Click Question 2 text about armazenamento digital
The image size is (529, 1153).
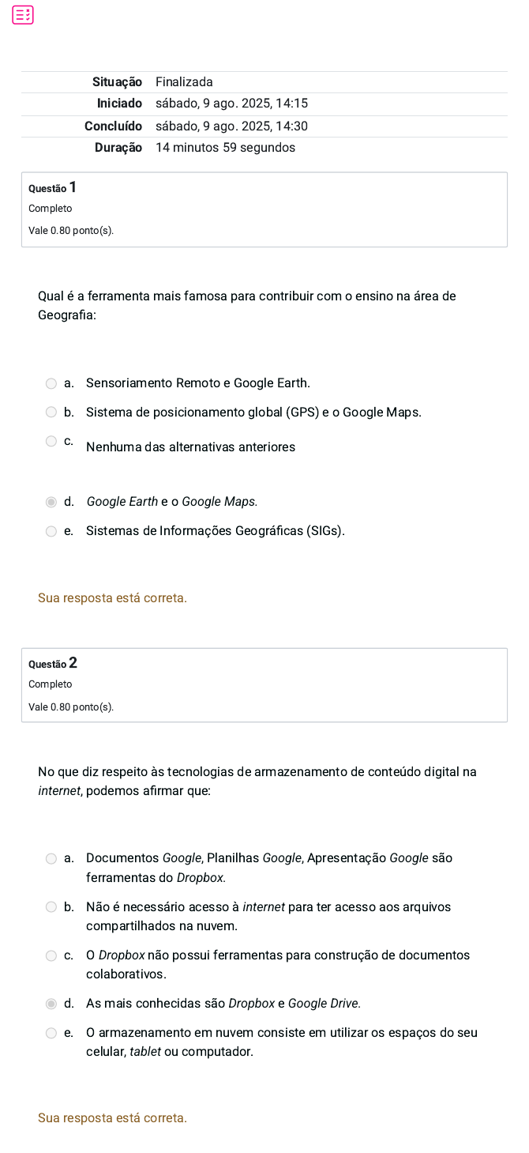click(x=257, y=782)
